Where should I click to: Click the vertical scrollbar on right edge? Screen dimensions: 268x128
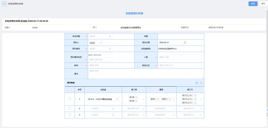pos(267,63)
